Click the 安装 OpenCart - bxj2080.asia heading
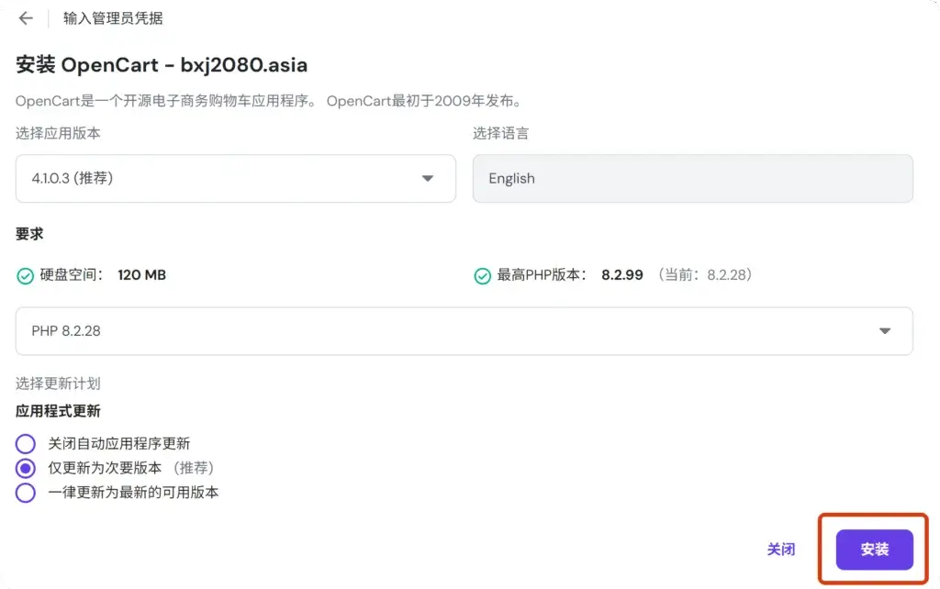The width and height of the screenshot is (940, 589). 162,65
